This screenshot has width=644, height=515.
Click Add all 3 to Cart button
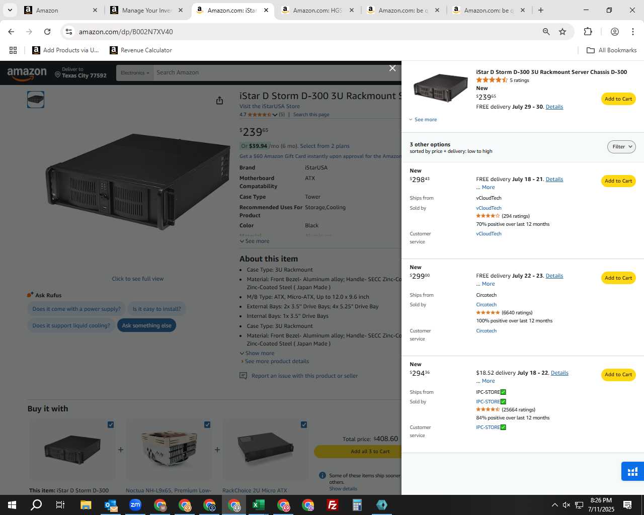[358, 452]
